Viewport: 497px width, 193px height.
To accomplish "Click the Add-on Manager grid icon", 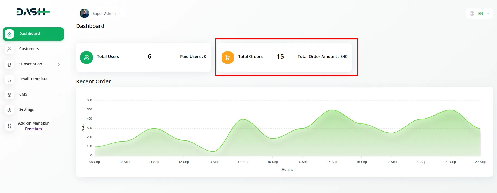I will (x=10, y=126).
